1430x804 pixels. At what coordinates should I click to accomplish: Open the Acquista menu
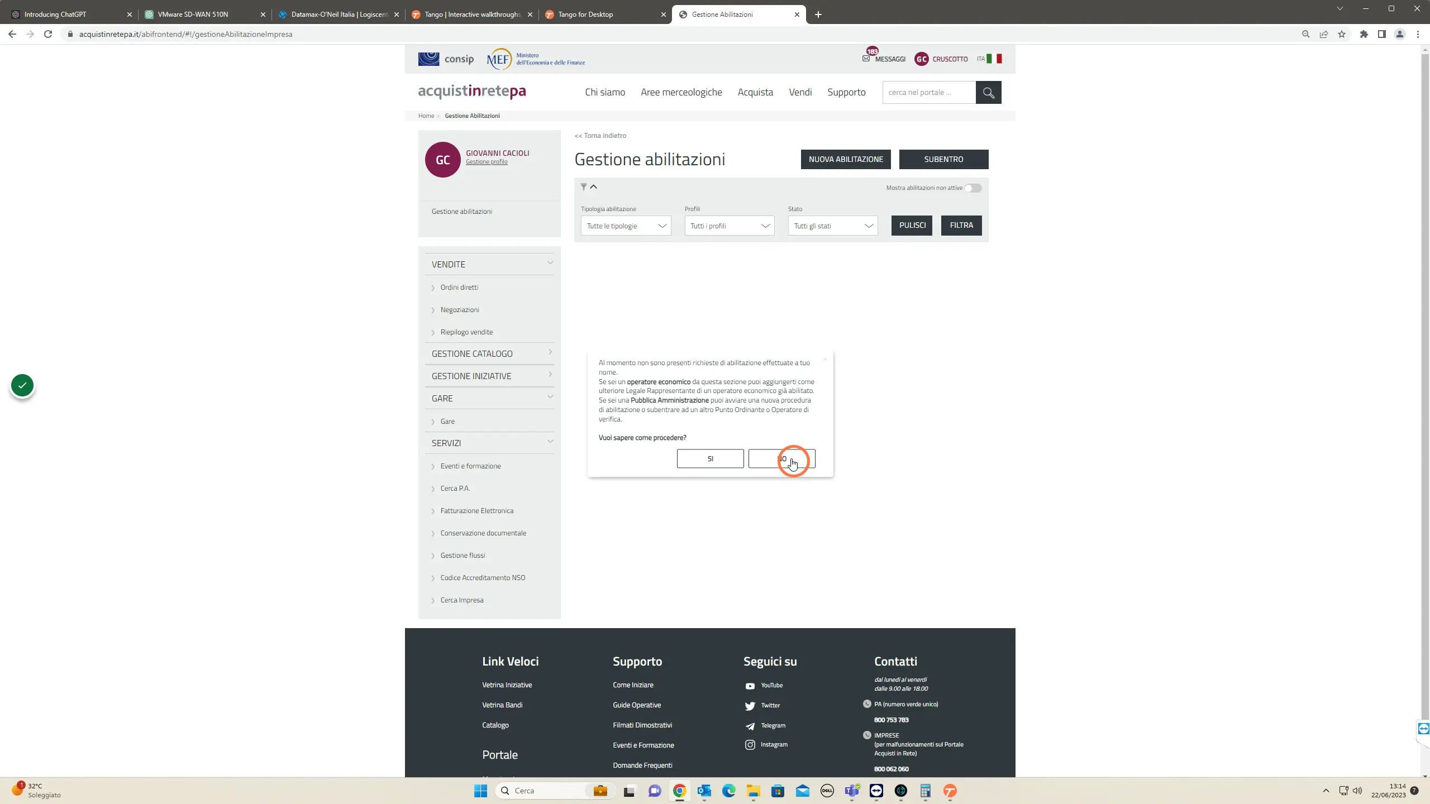(x=755, y=92)
